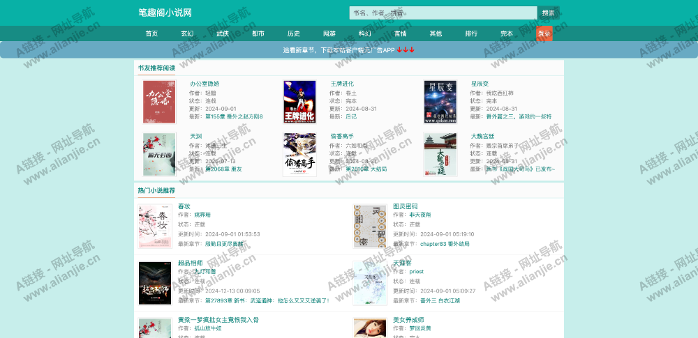The width and height of the screenshot is (698, 338).
Task: Open the 天涯客 cover image
Action: pyautogui.click(x=370, y=284)
